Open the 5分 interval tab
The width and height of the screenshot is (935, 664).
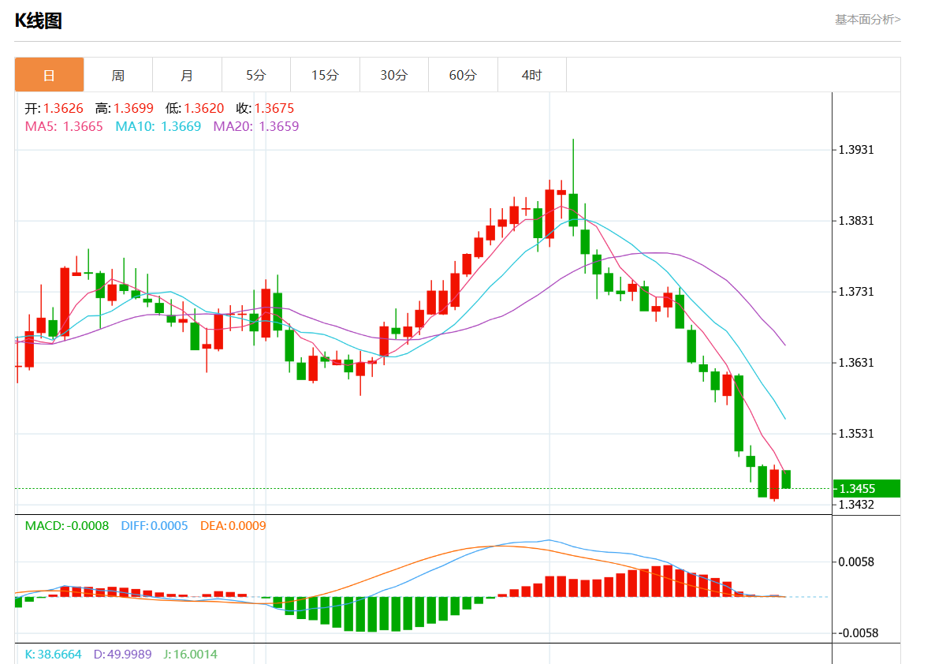pos(256,75)
